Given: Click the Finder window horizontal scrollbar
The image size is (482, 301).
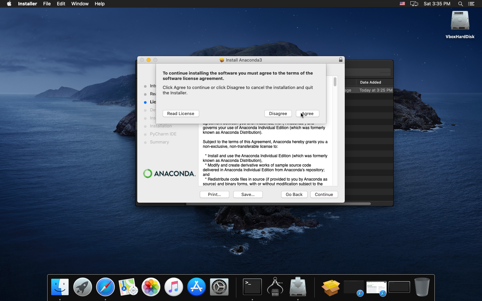Looking at the screenshot, I should pos(278,204).
